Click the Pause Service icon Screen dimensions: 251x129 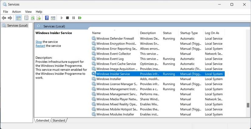74,18
